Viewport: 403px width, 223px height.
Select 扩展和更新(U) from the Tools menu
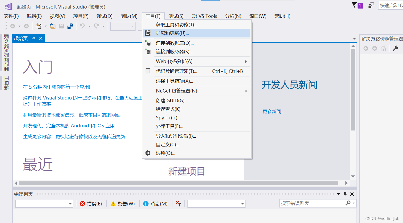tap(181, 33)
